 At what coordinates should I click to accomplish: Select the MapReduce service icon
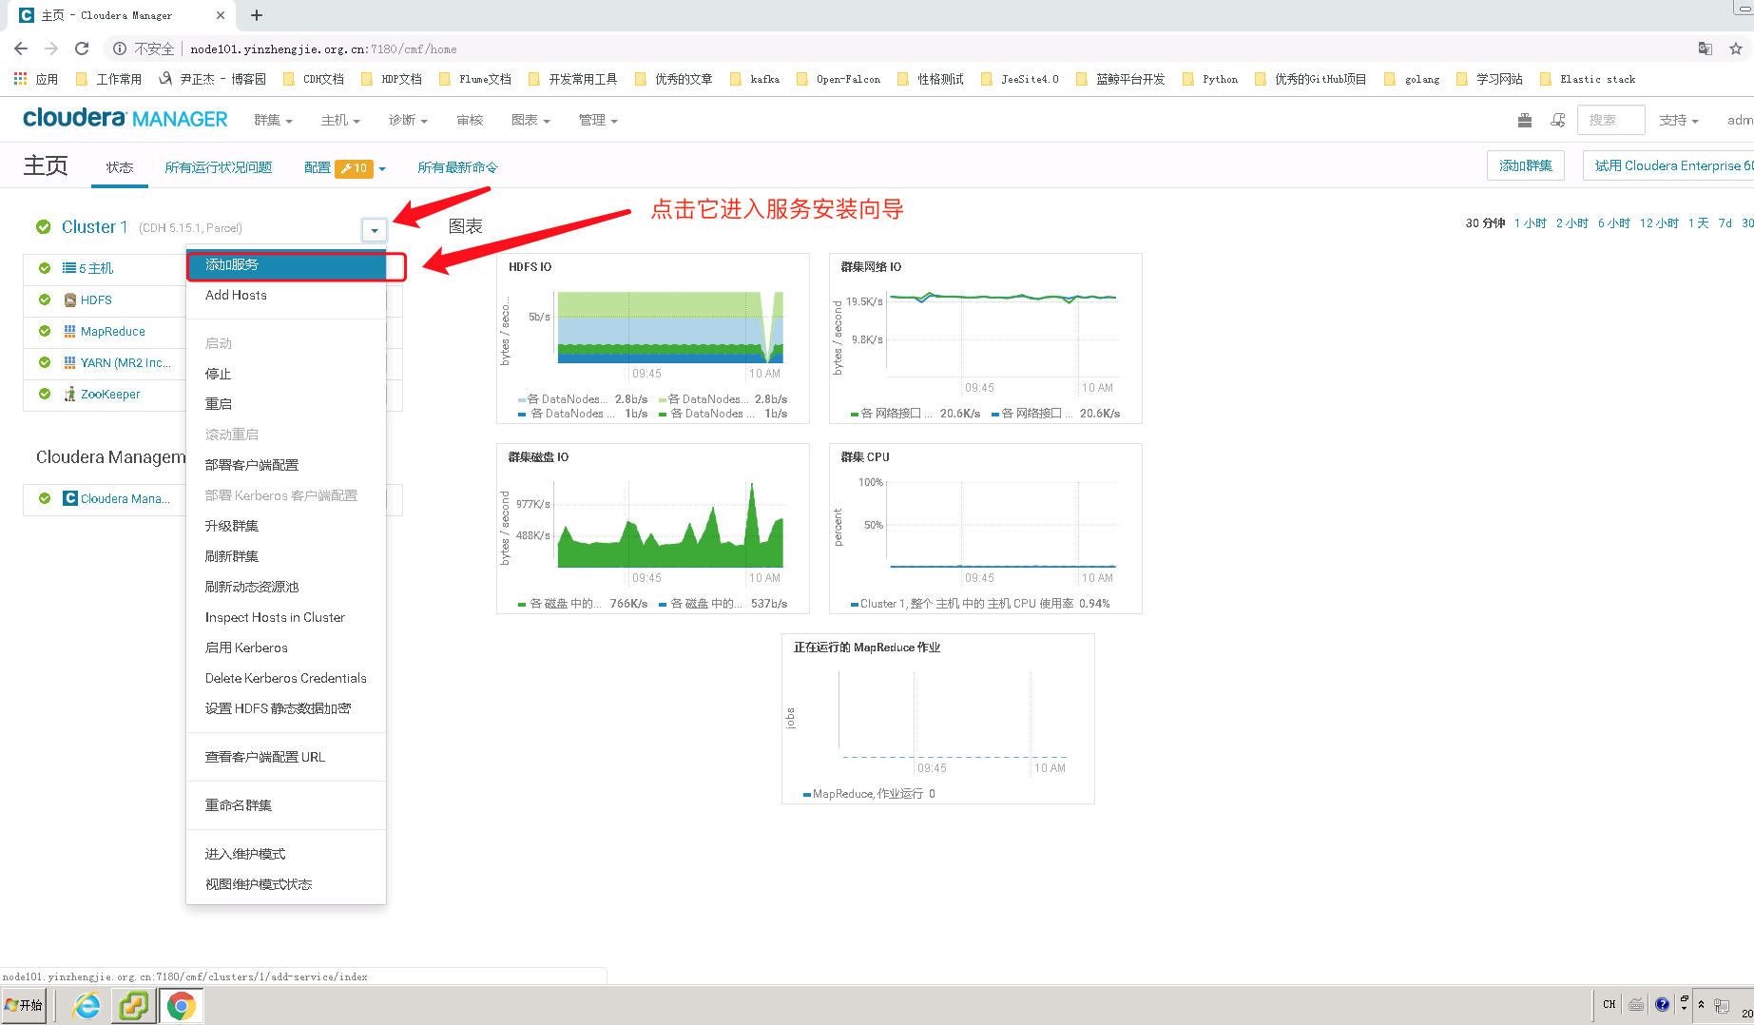(68, 331)
